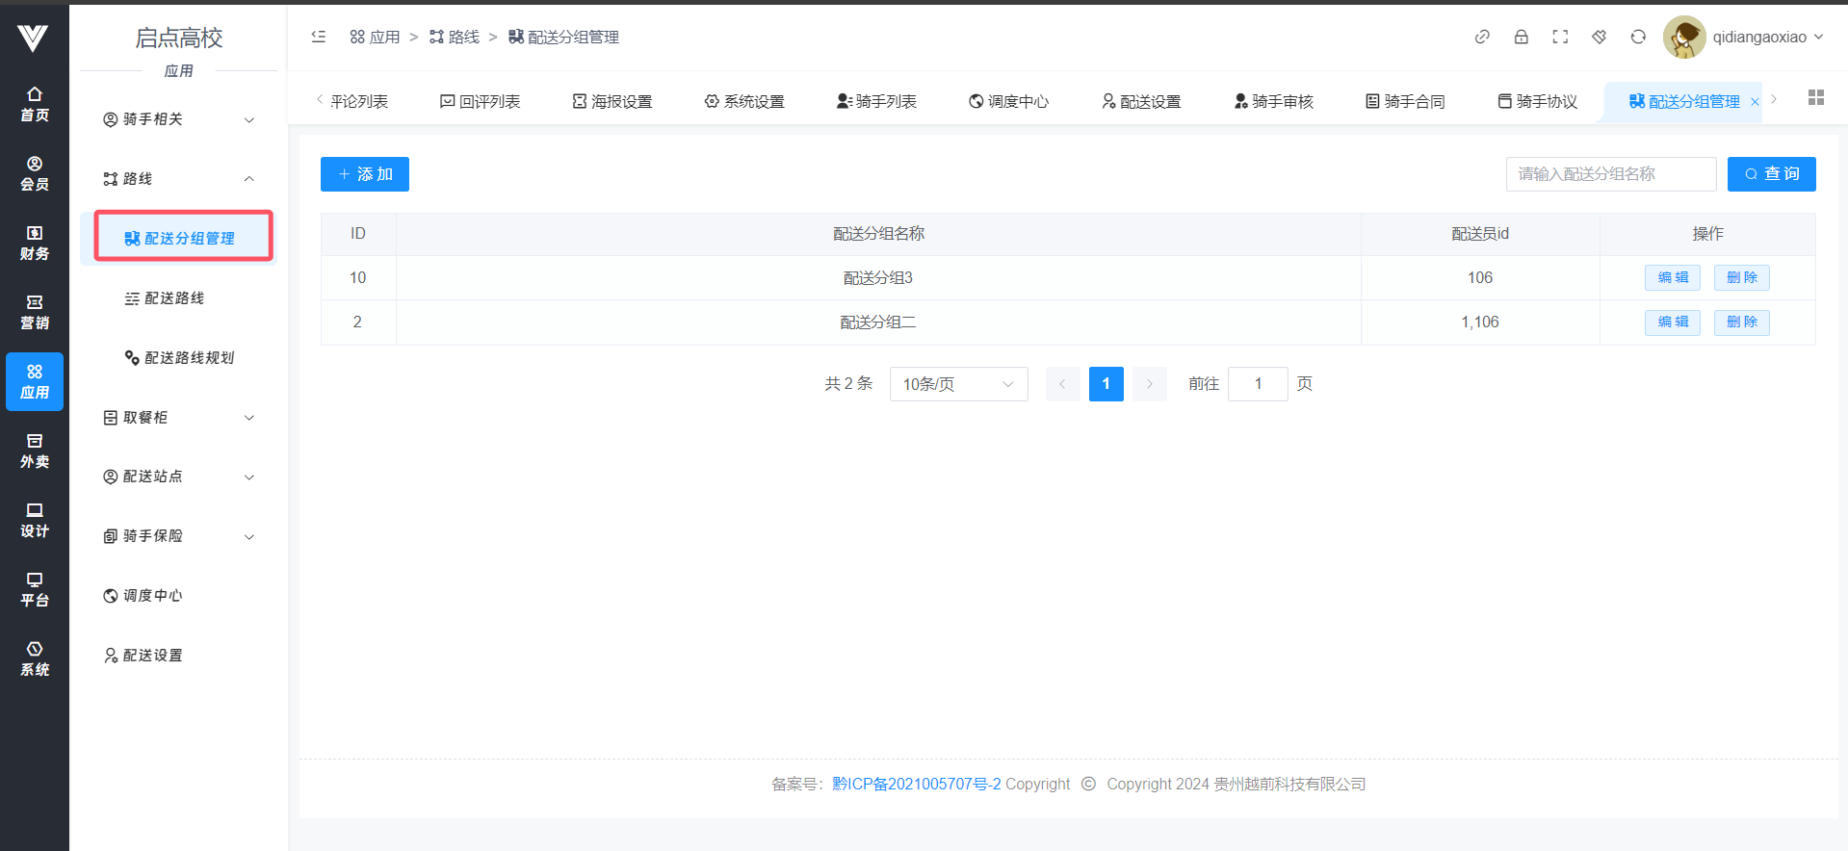
Task: Open 首页 in the left navigation
Action: (35, 104)
